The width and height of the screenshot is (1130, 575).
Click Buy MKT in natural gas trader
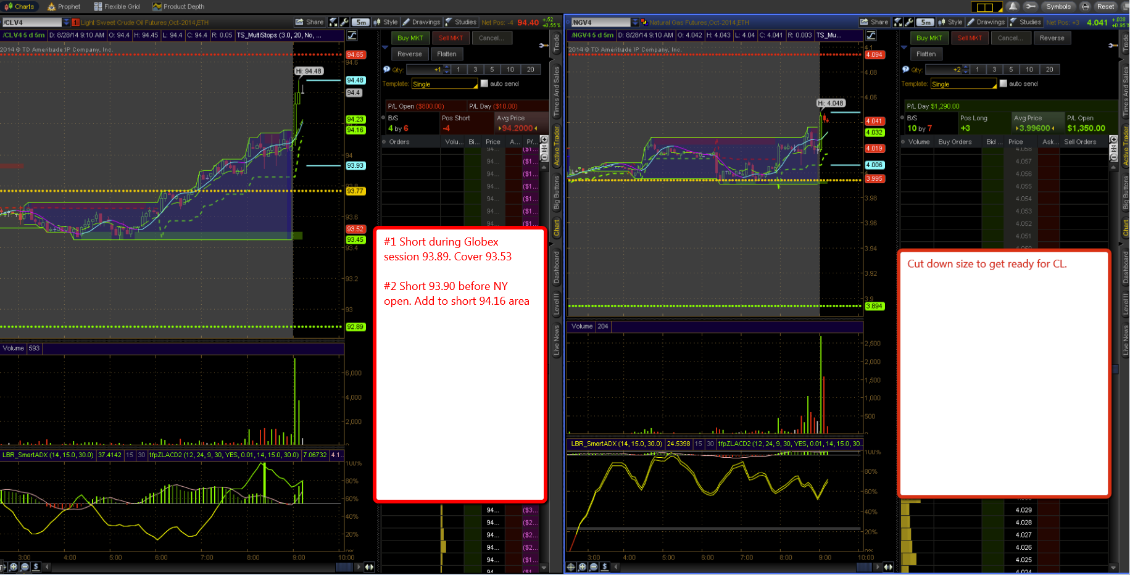click(x=929, y=38)
